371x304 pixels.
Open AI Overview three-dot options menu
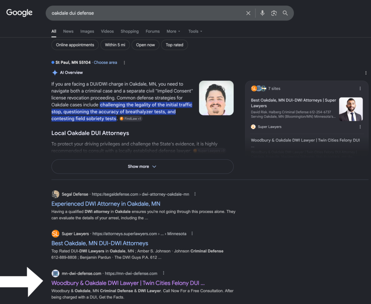[x=366, y=73]
